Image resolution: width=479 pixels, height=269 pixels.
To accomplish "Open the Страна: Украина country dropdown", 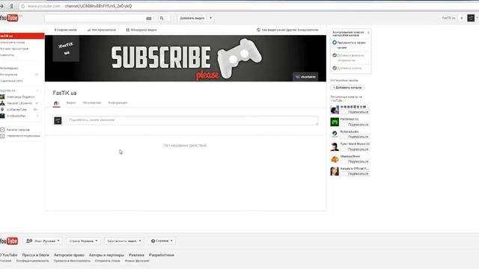I will [83, 241].
